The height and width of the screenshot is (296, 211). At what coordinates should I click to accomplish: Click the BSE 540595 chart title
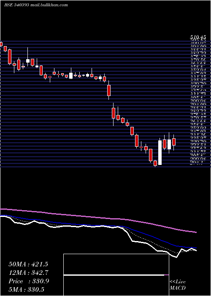(x=36, y=5)
